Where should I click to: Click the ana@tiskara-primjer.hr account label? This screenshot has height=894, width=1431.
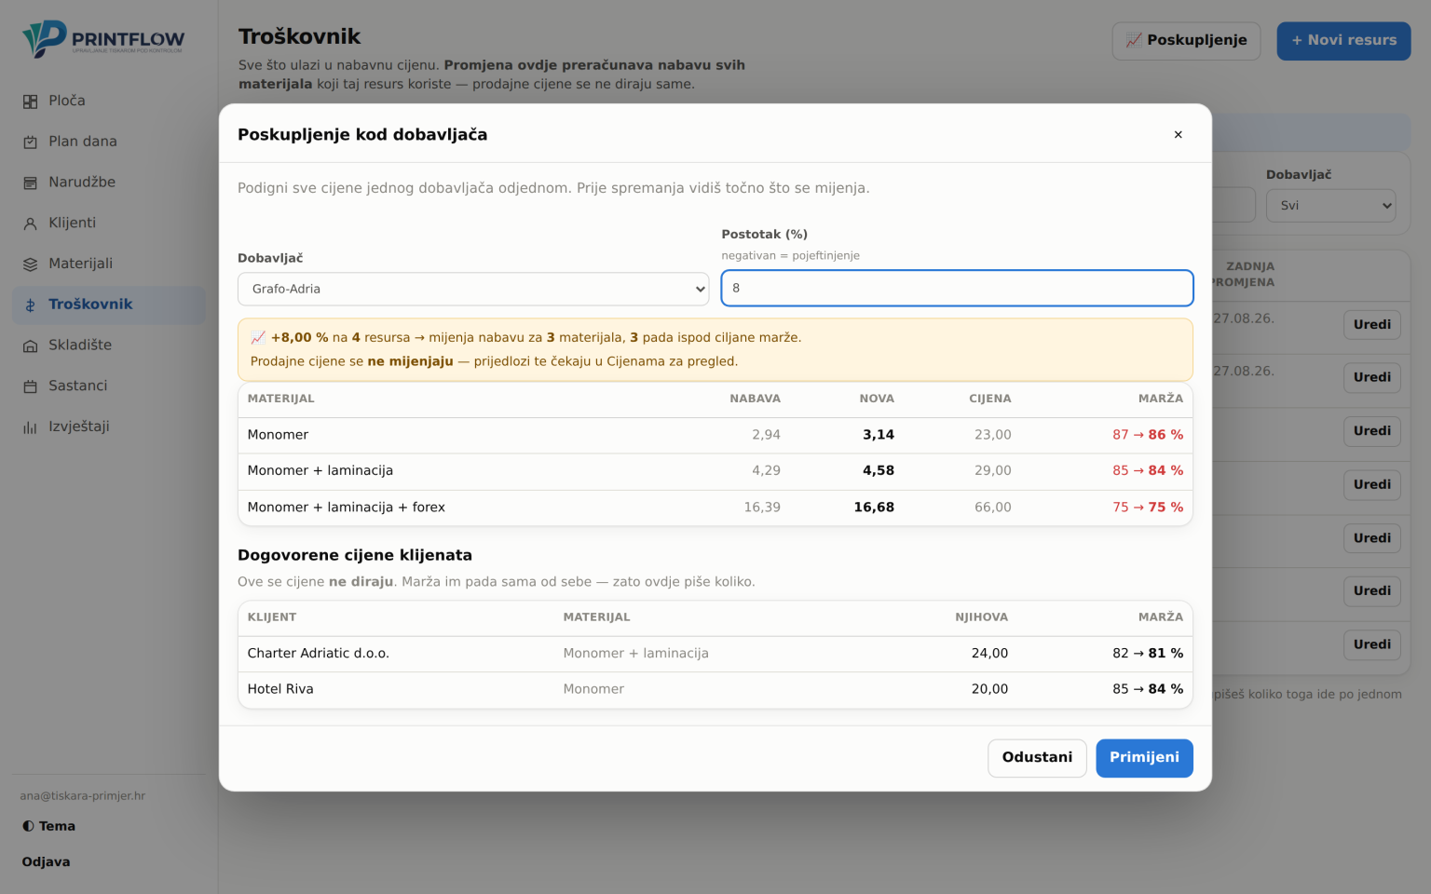[83, 796]
